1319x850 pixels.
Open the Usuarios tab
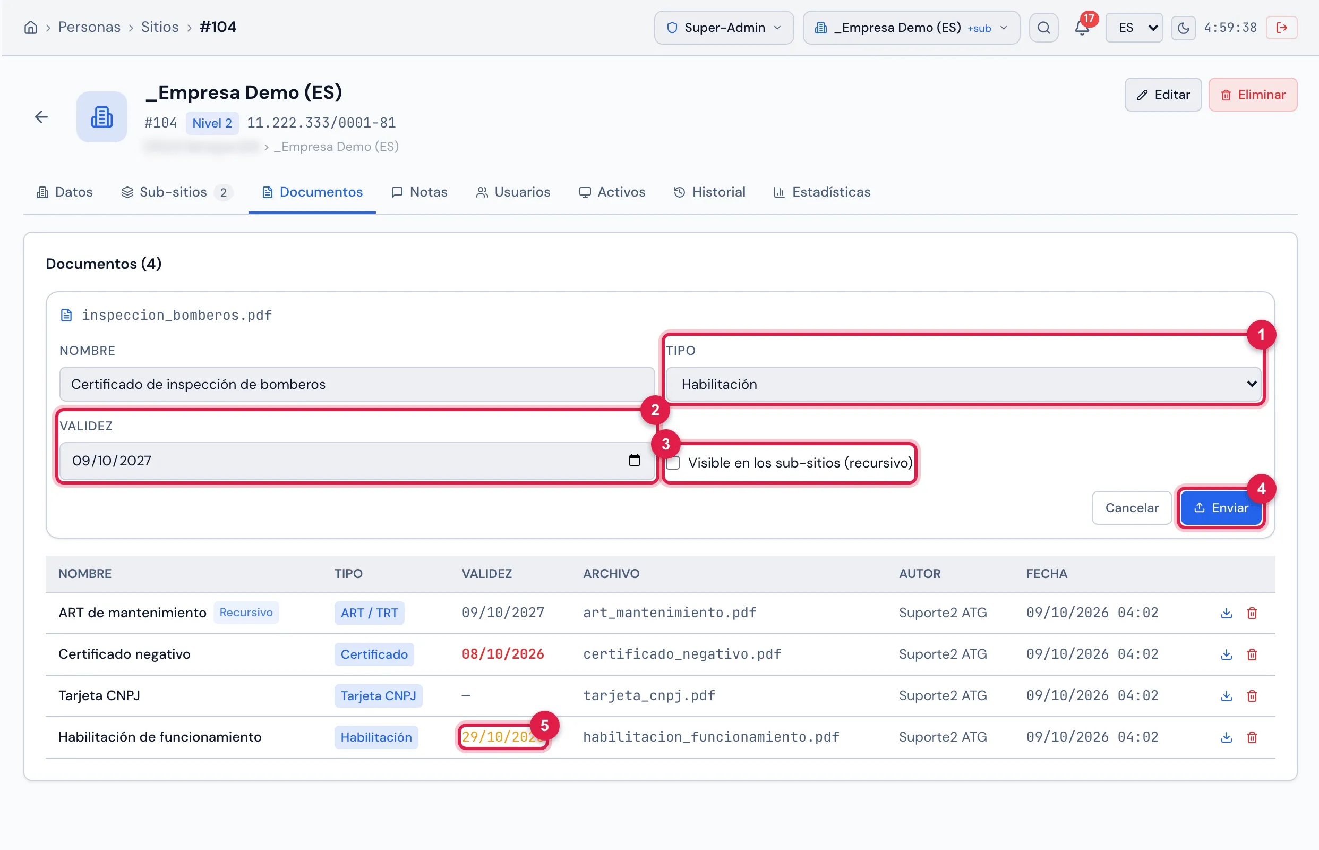coord(513,192)
